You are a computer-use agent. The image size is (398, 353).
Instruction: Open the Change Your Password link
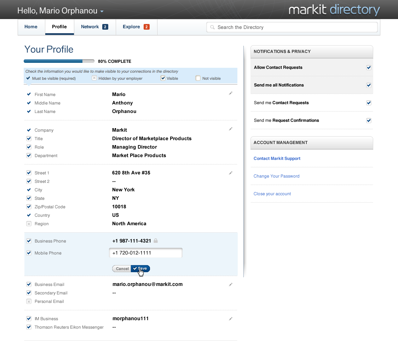point(276,176)
